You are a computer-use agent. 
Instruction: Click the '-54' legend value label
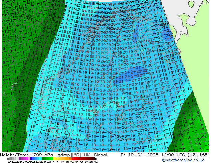[11, 162]
